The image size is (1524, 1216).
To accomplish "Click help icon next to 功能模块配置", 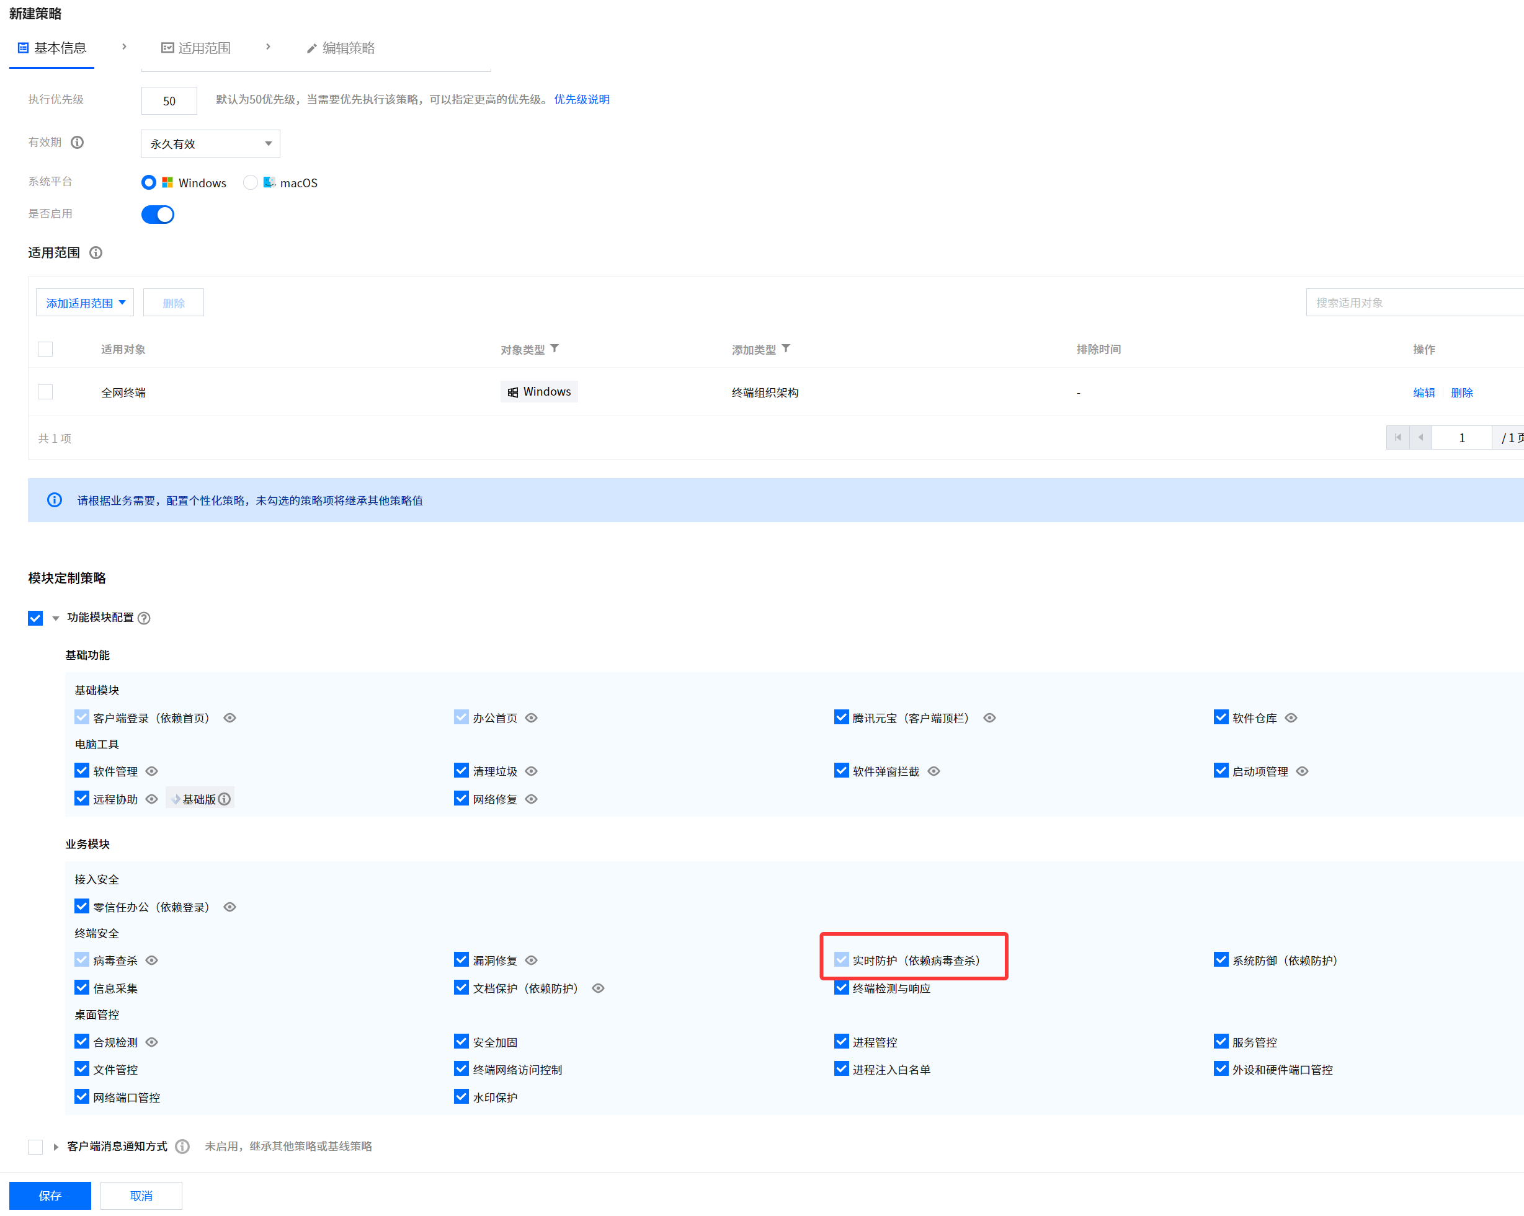I will 144,618.
